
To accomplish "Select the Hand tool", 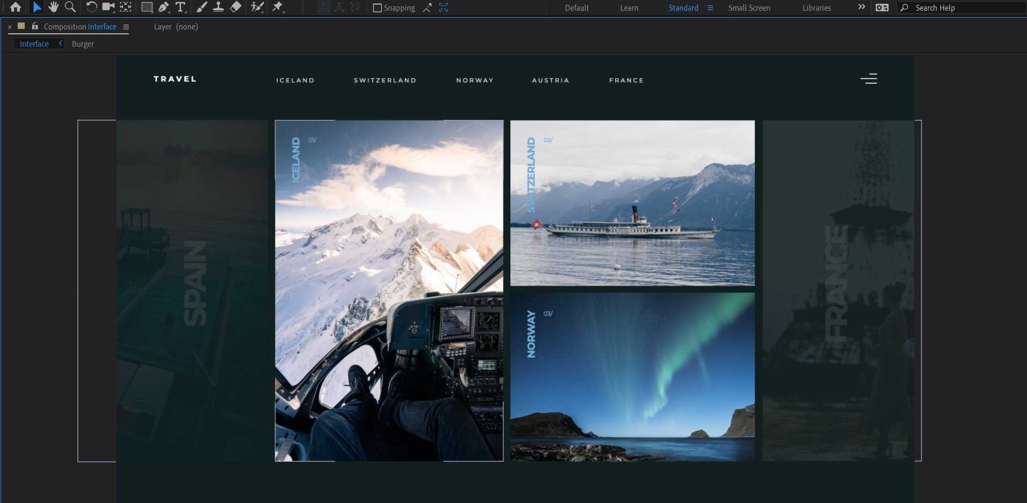I will tap(53, 8).
